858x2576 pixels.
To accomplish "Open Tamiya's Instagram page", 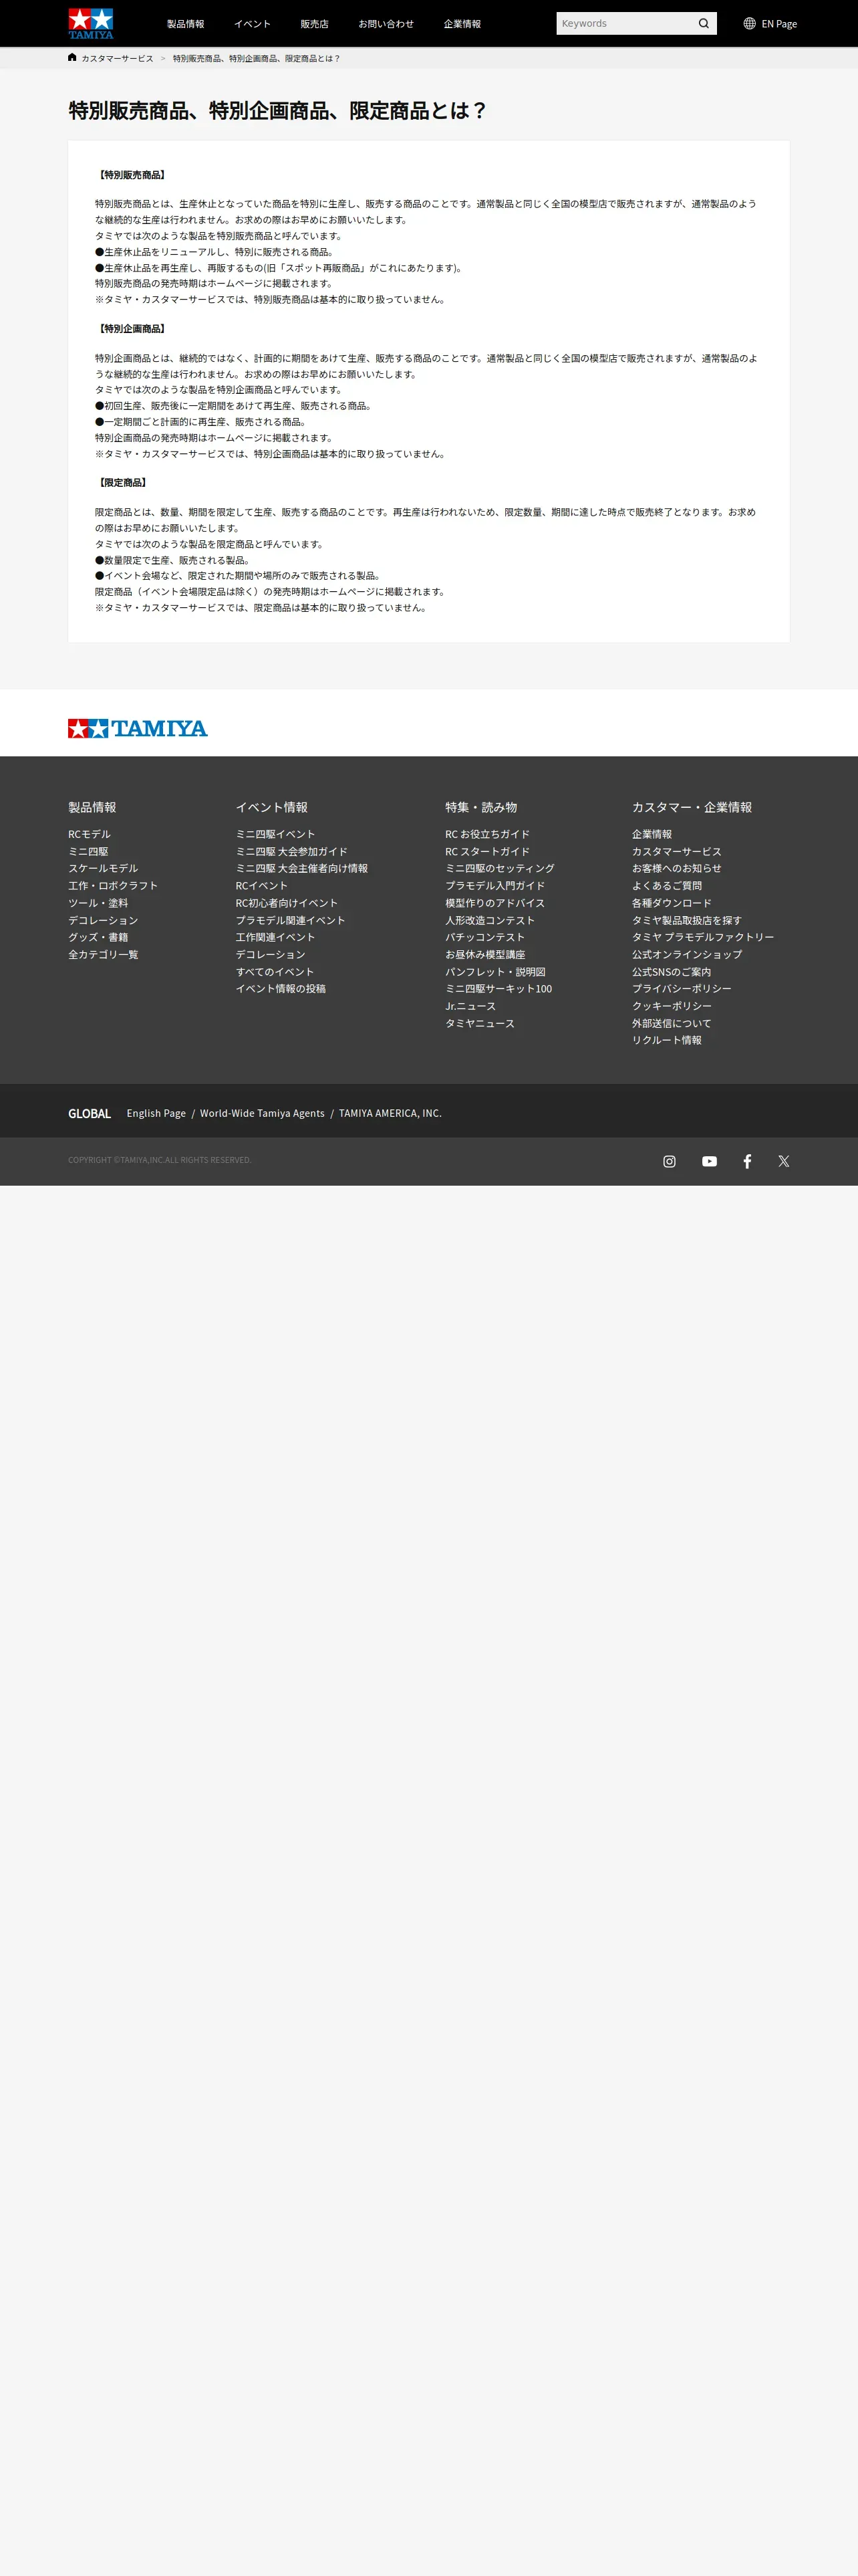I will point(669,1161).
